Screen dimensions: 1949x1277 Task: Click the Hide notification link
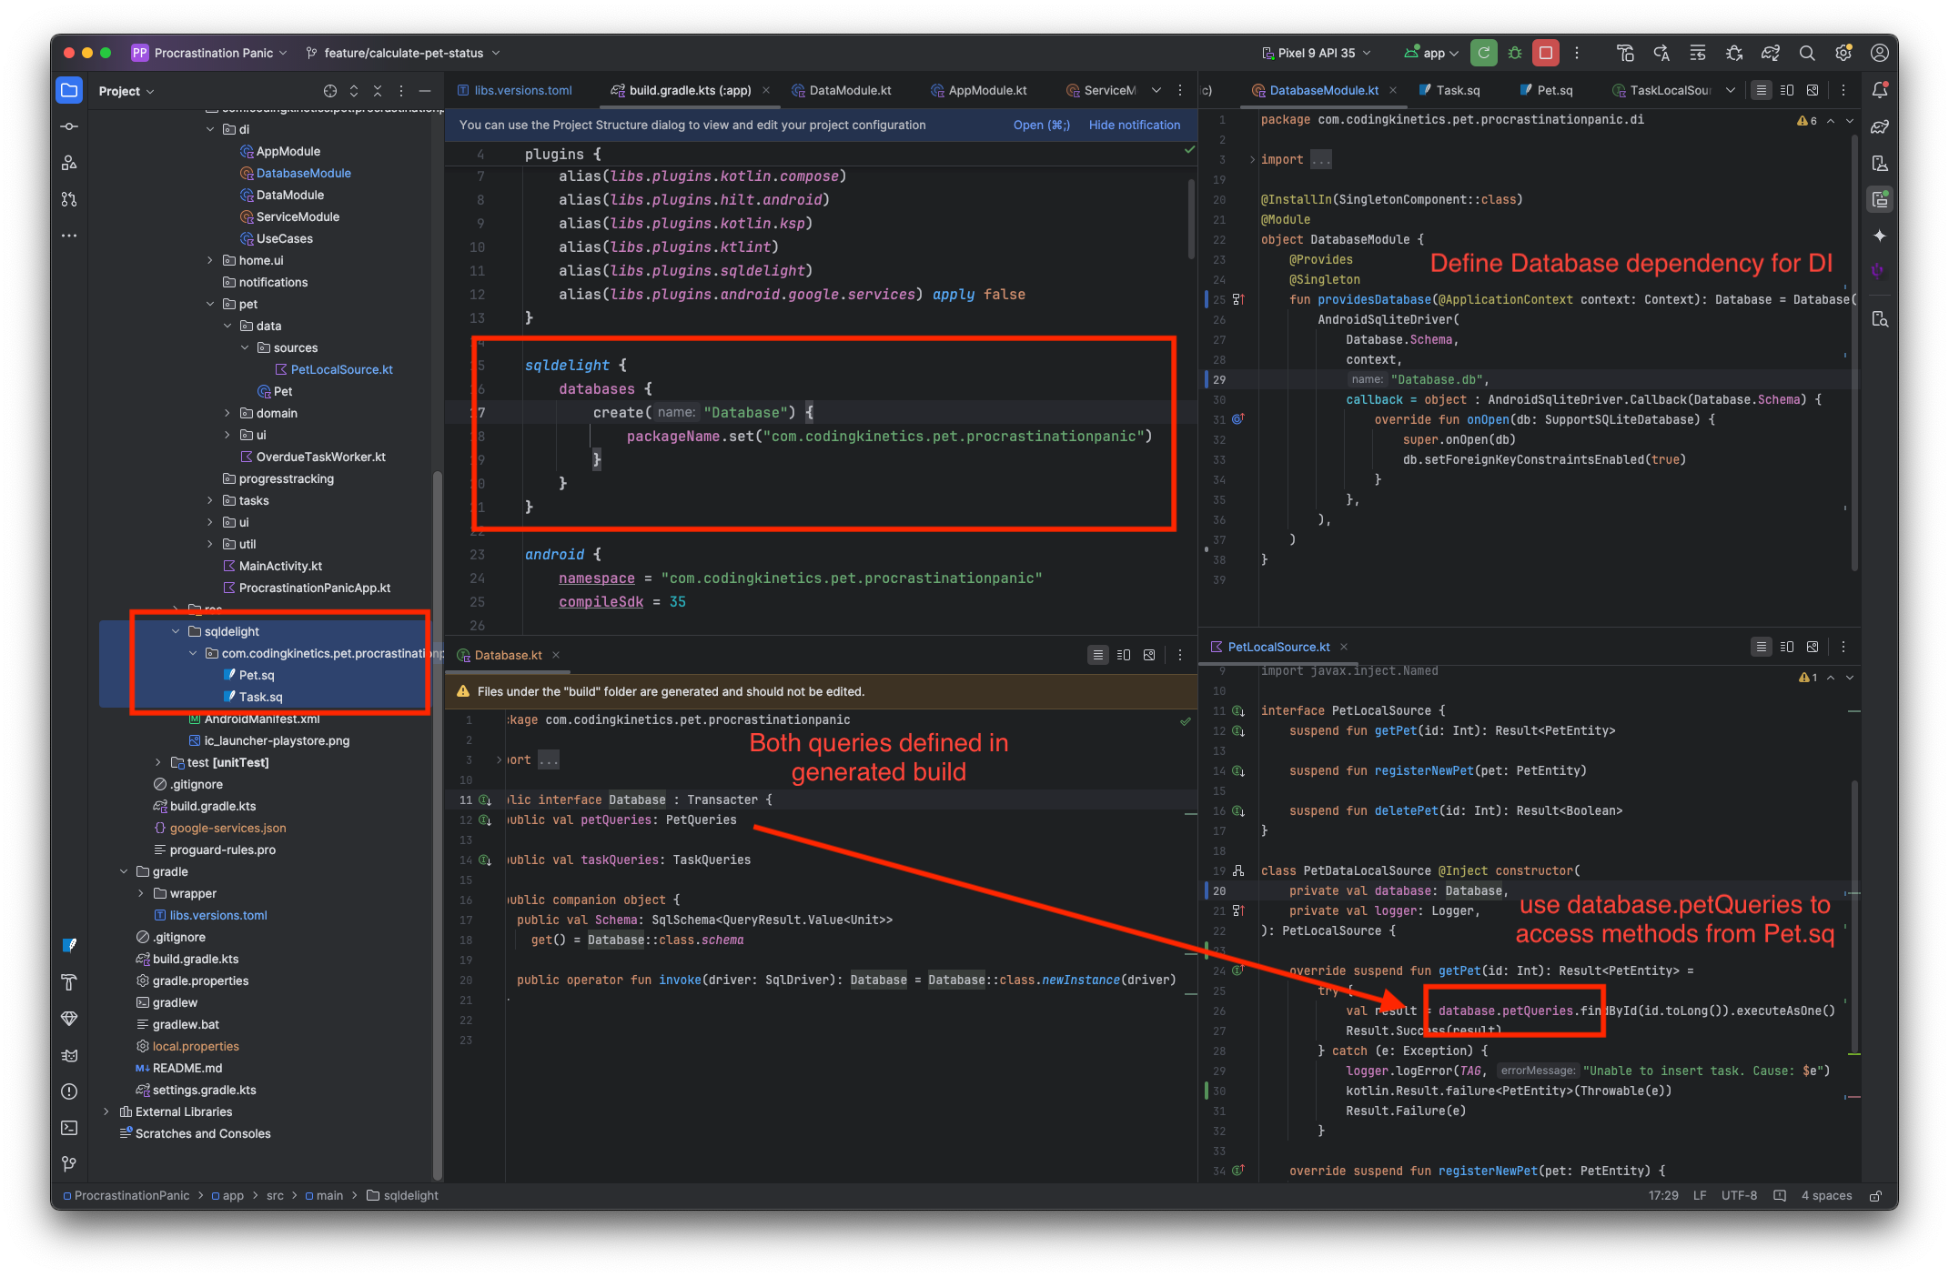click(x=1134, y=125)
